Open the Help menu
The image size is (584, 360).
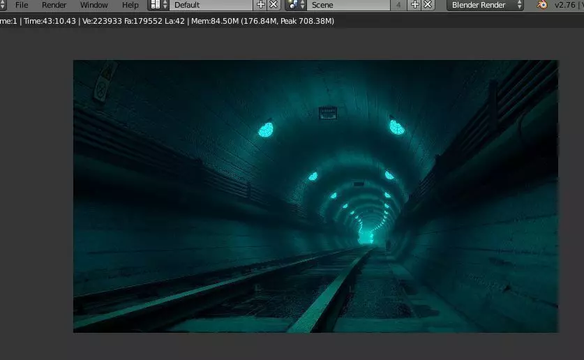point(130,5)
